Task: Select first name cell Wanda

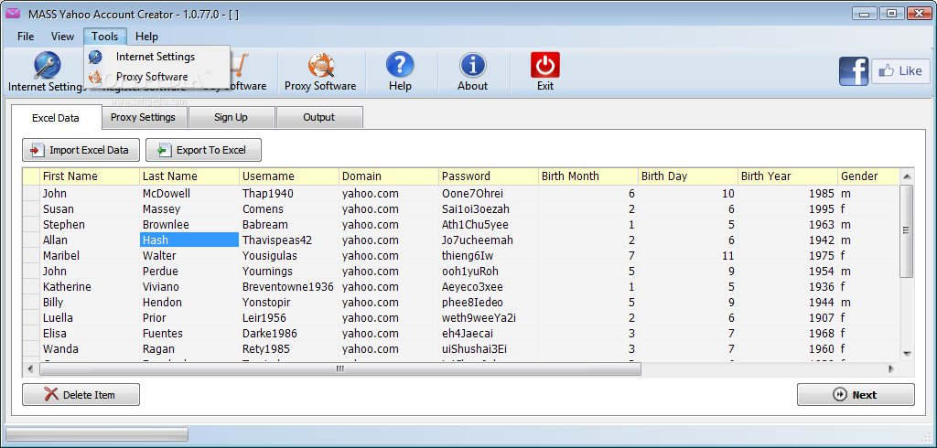Action: (x=90, y=349)
